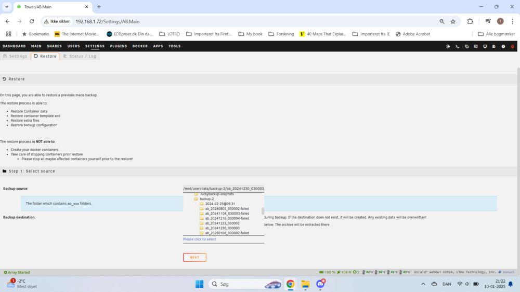Open the TOOLS menu

pyautogui.click(x=174, y=46)
